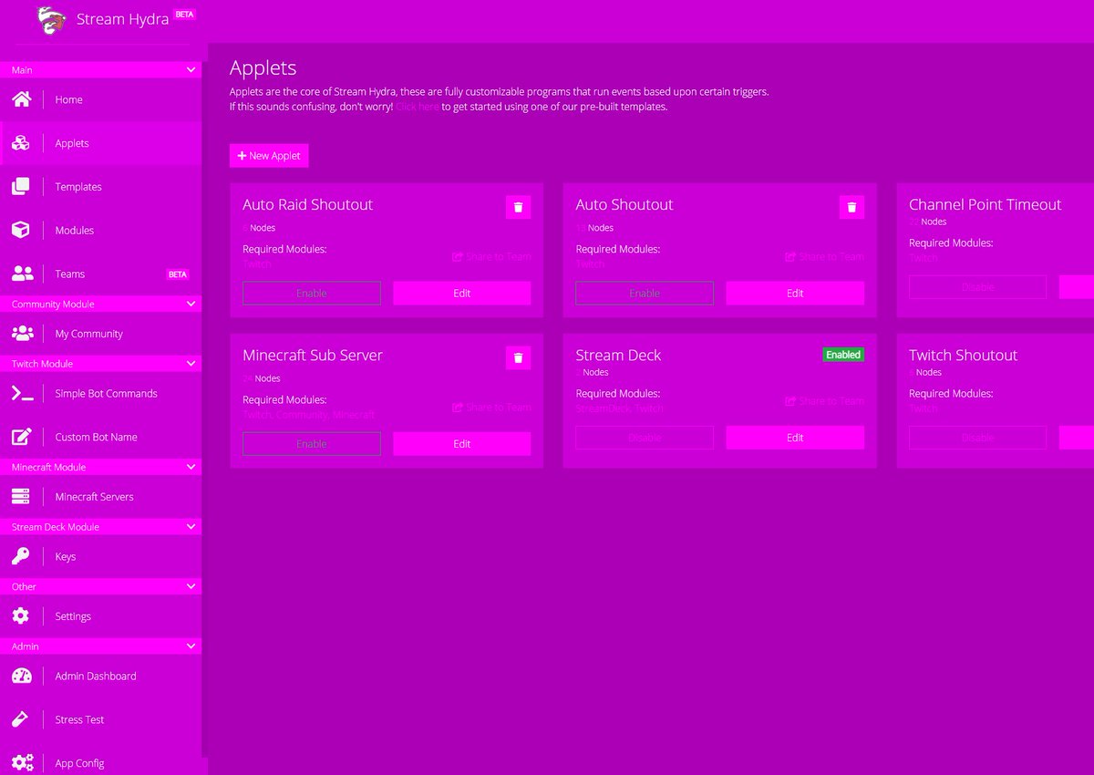
Task: Enable the Minecraft Sub Server applet
Action: (x=312, y=444)
